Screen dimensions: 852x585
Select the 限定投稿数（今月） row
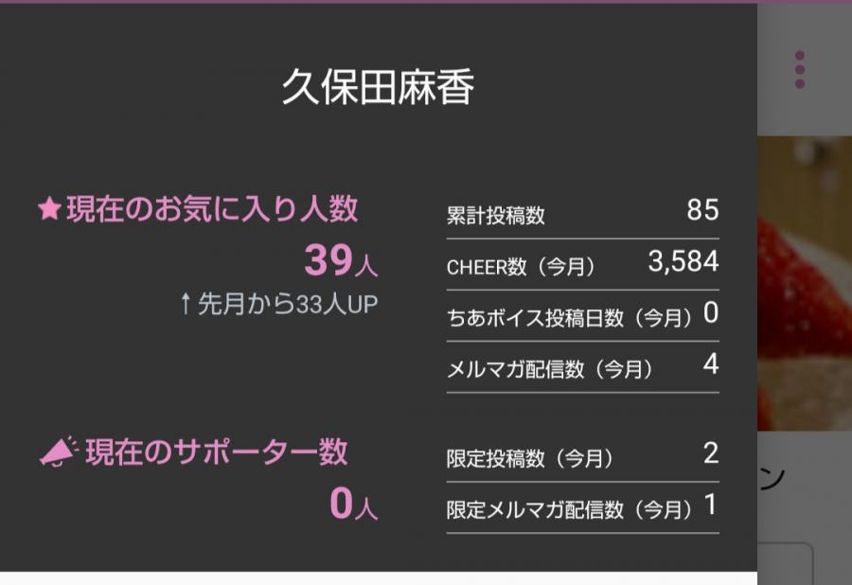pyautogui.click(x=582, y=457)
